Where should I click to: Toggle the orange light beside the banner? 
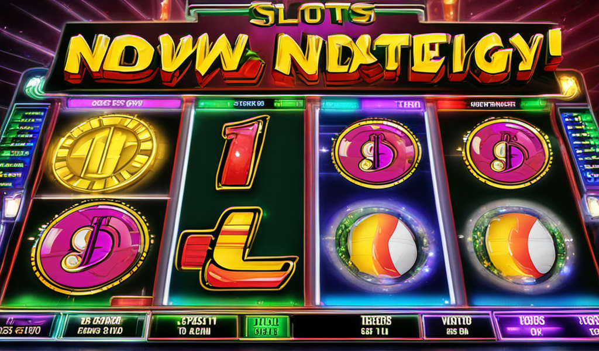(568, 87)
